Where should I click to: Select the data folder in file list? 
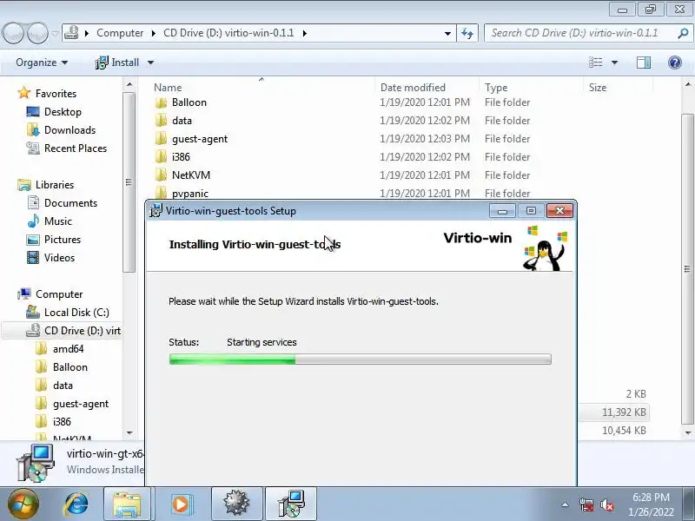[x=182, y=121]
